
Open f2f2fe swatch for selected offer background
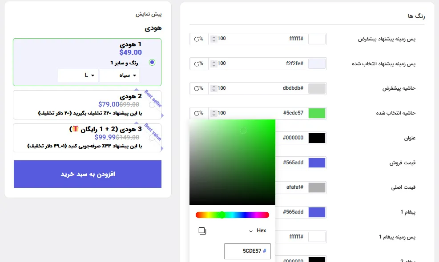pyautogui.click(x=317, y=64)
